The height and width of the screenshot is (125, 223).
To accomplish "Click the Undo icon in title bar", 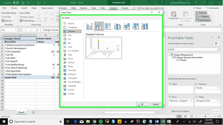I will [28, 3].
